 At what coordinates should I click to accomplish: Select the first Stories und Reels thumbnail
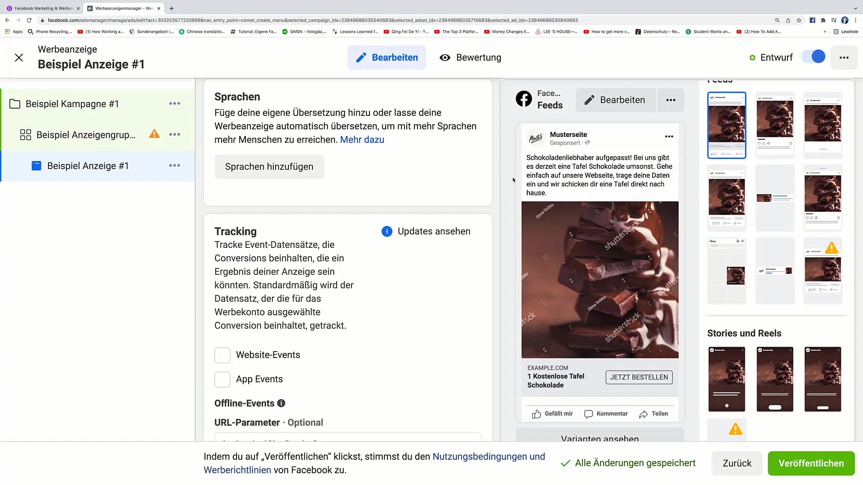click(726, 379)
